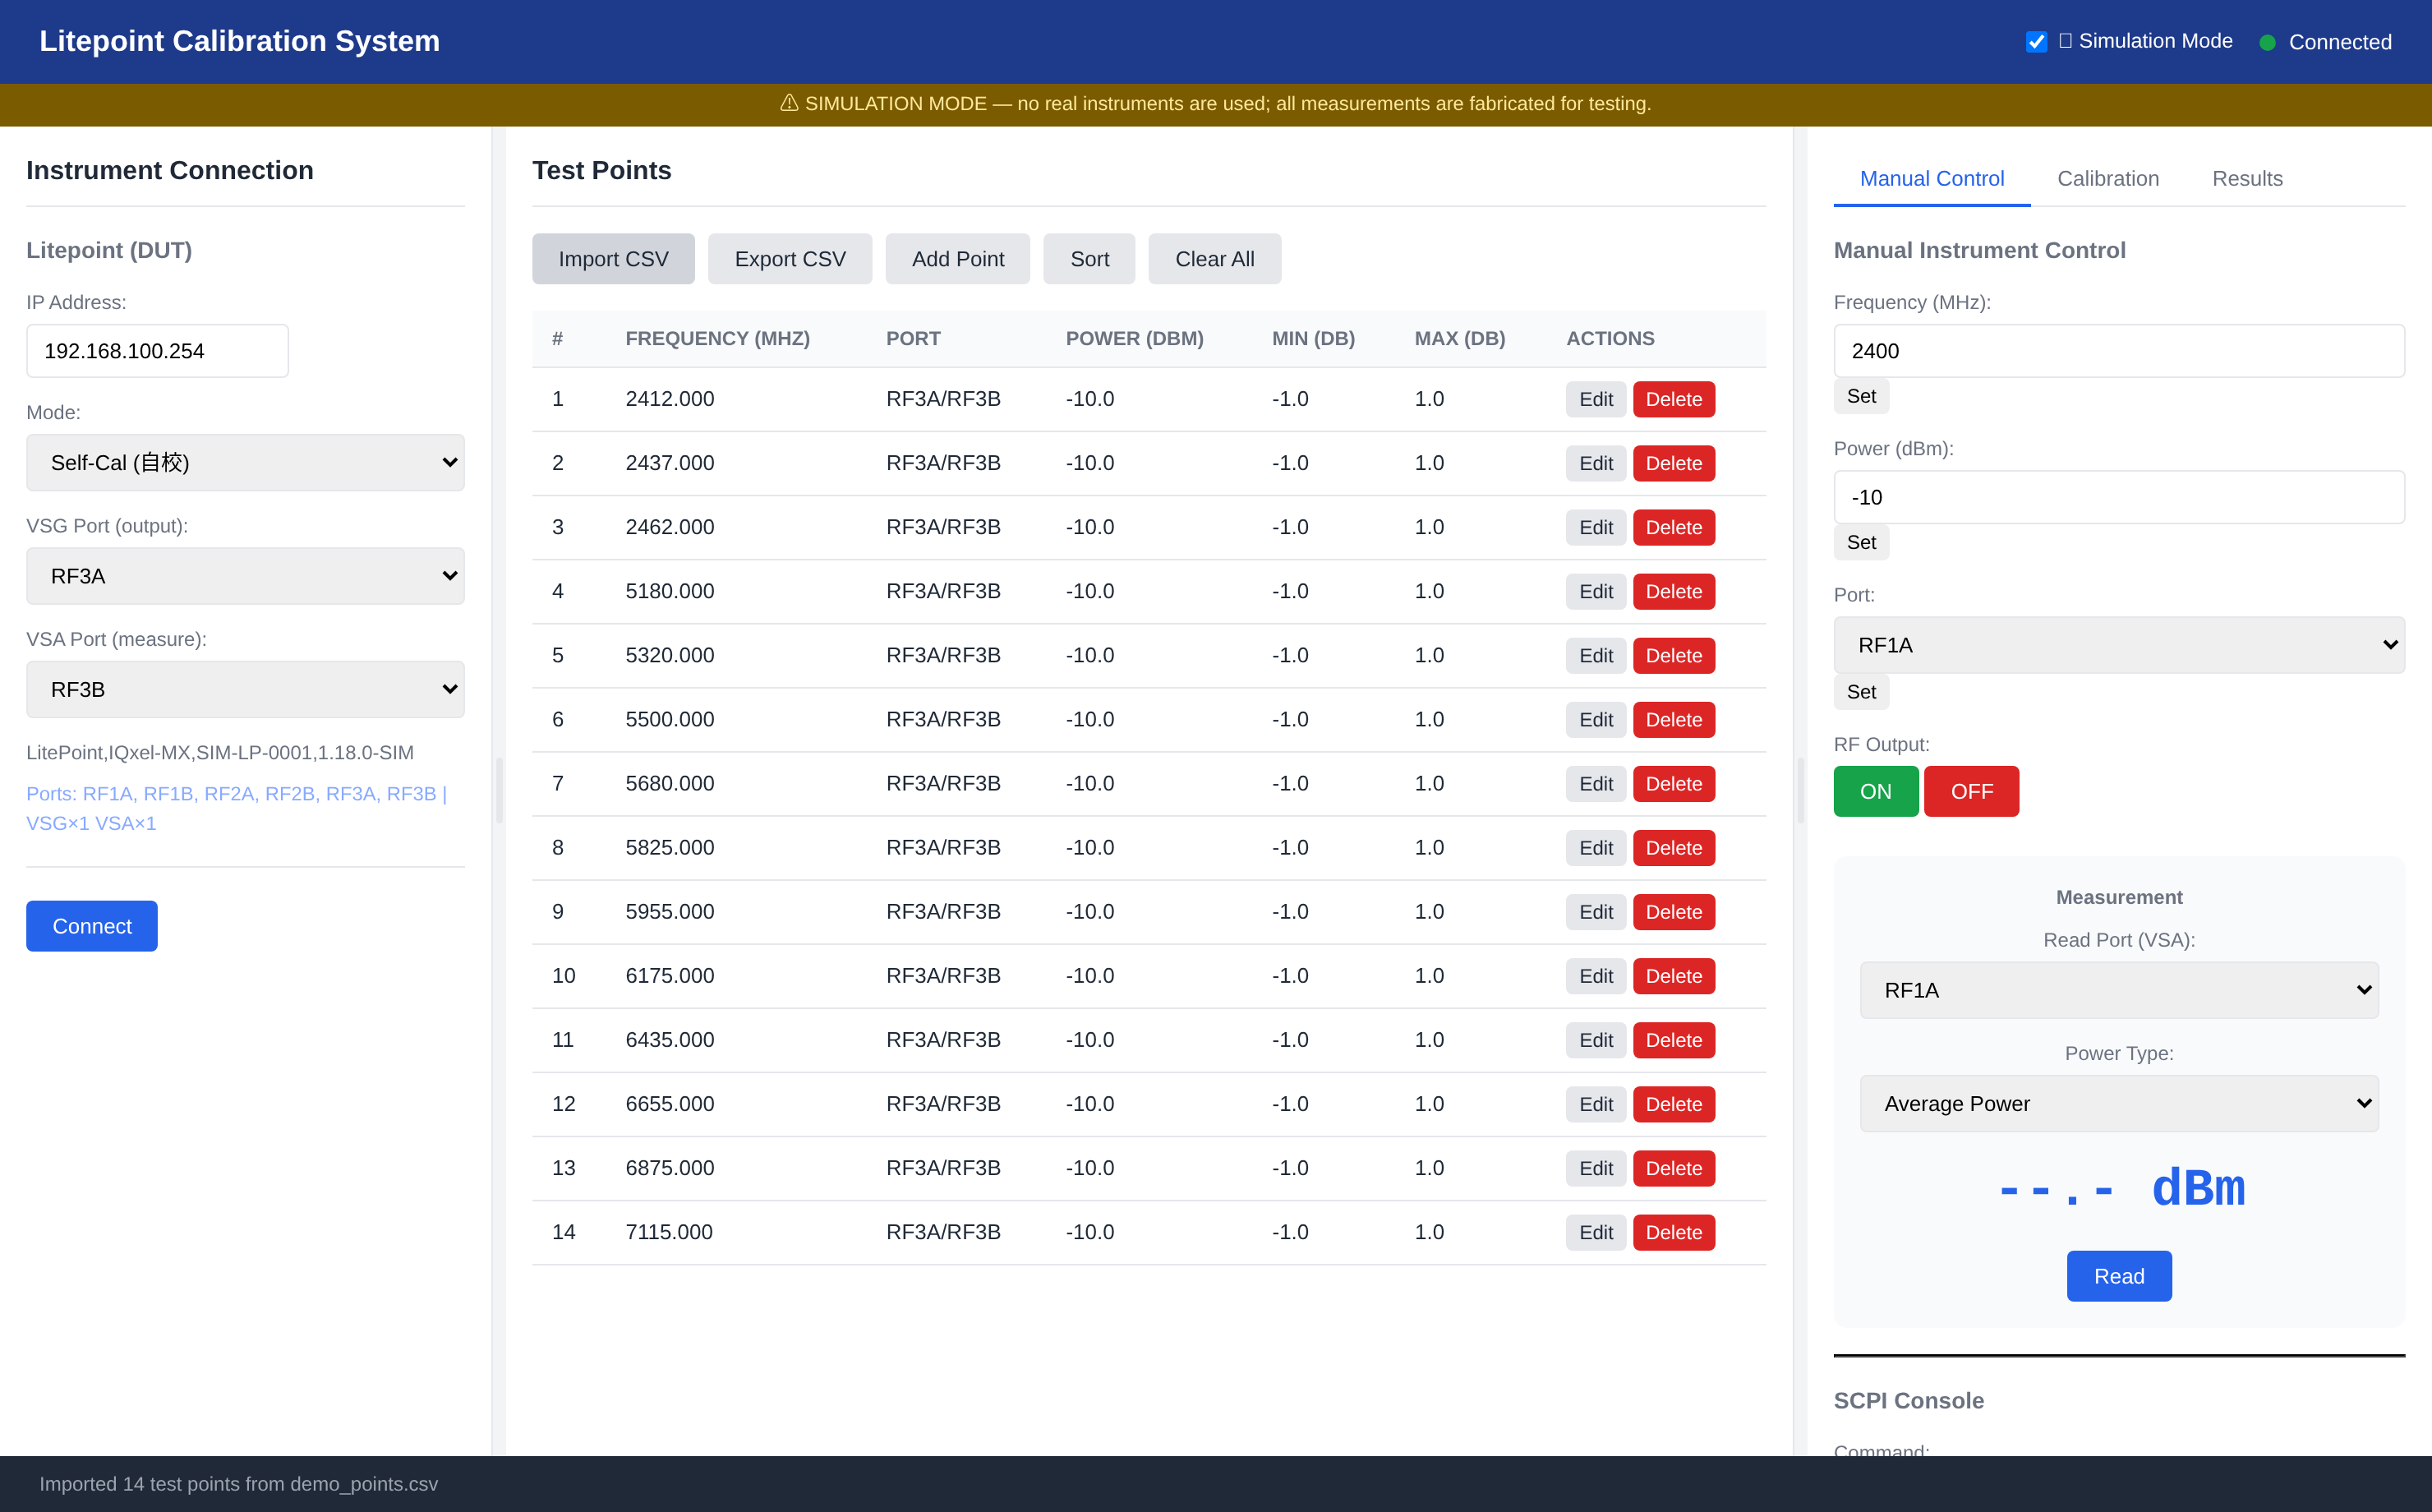This screenshot has height=1512, width=2432.
Task: Click the Litepoint Calibration System title
Action: point(239,41)
